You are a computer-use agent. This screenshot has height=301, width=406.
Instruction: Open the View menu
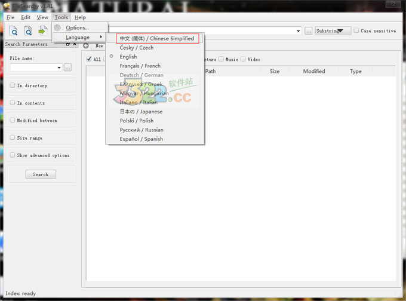42,17
